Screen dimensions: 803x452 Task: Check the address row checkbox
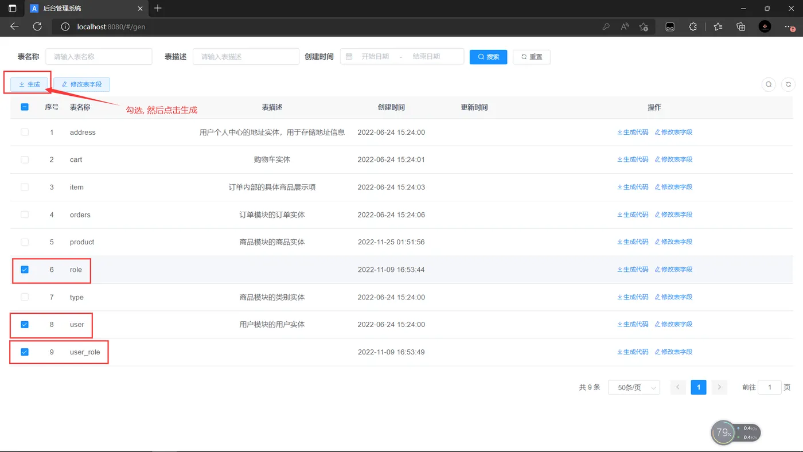(x=25, y=132)
